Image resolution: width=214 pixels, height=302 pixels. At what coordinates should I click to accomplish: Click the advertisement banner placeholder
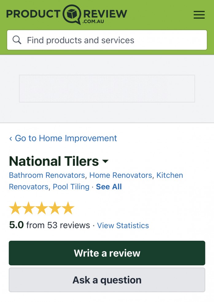point(107,89)
